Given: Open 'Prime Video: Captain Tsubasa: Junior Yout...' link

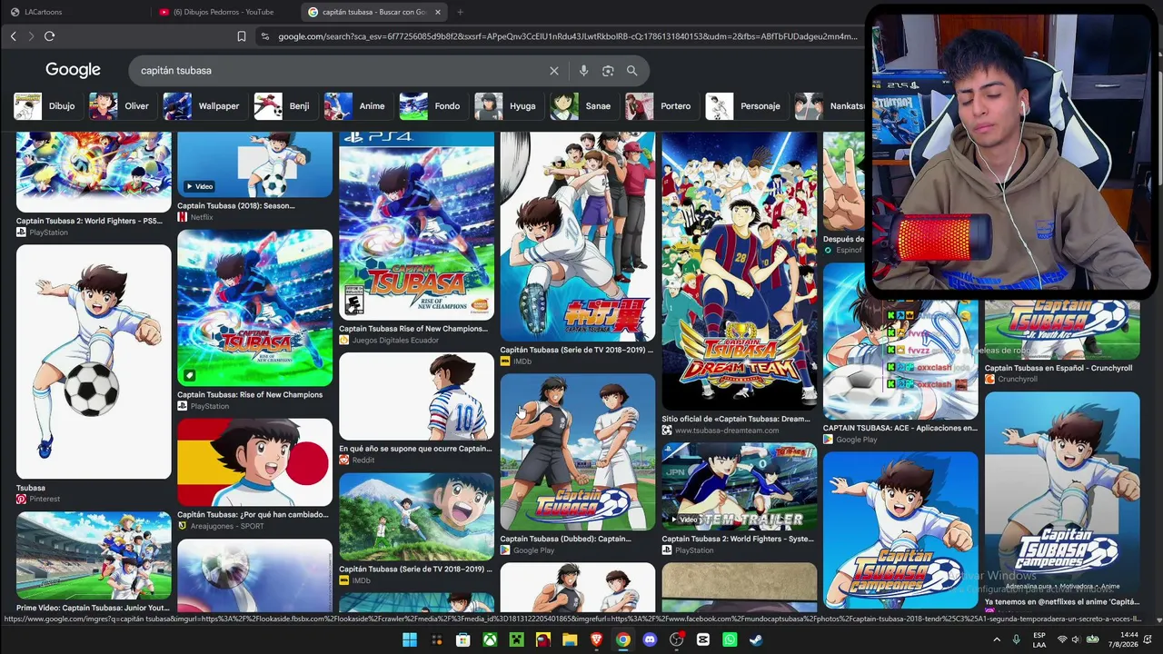Looking at the screenshot, I should pyautogui.click(x=93, y=608).
